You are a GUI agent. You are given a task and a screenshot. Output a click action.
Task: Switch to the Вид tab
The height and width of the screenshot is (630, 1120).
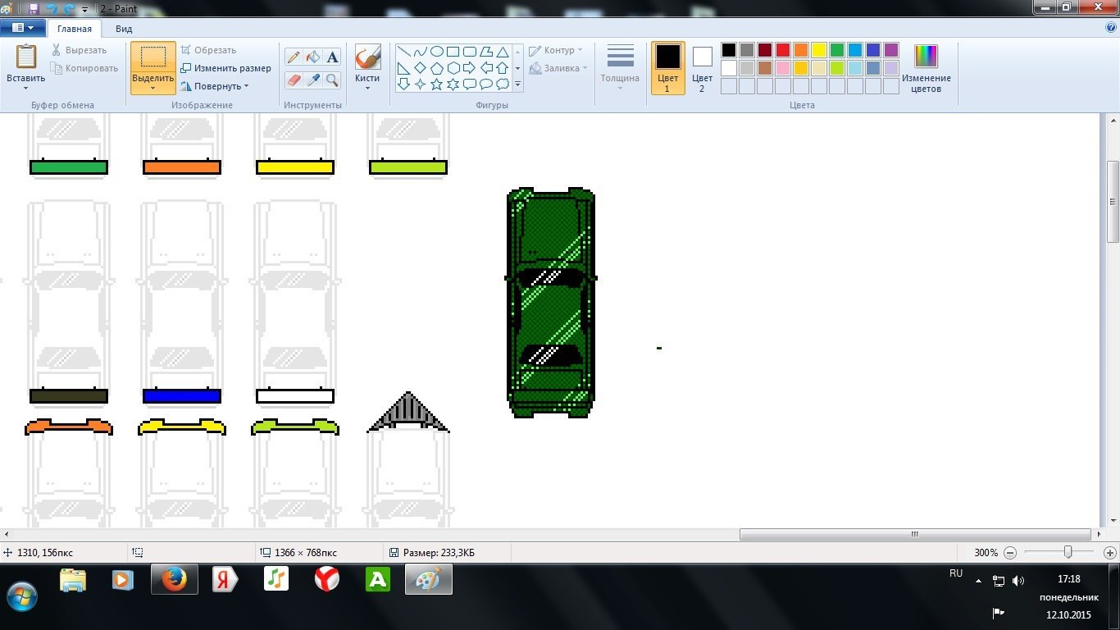[124, 29]
